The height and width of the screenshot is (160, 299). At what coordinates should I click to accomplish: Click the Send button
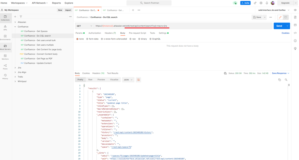tap(279, 26)
